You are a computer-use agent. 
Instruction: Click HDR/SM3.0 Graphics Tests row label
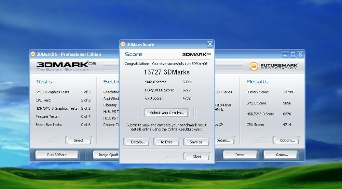click(57, 108)
